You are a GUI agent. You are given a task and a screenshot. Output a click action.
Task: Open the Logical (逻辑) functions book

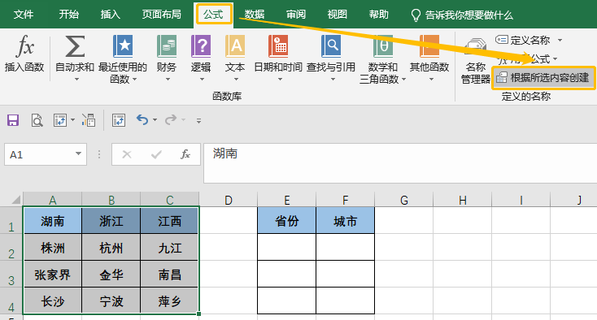[x=201, y=46]
